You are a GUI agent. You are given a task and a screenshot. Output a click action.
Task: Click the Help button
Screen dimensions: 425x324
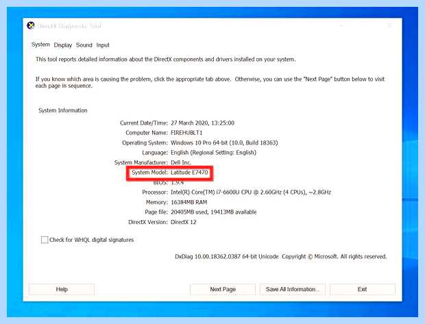coord(62,289)
